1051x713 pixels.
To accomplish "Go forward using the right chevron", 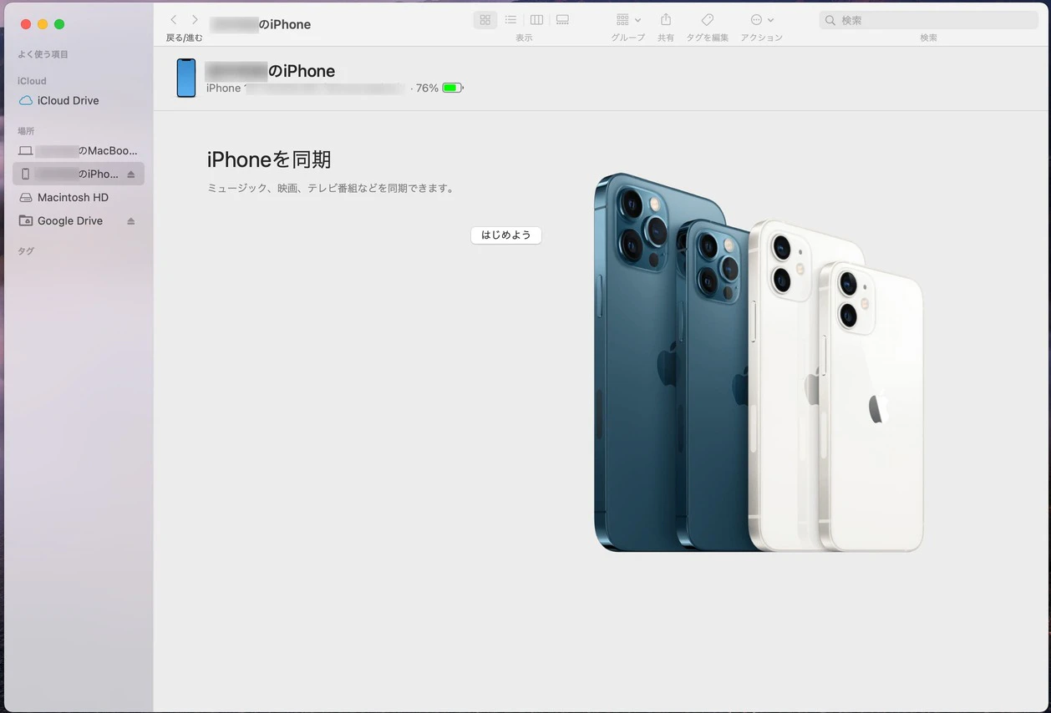I will [x=195, y=20].
